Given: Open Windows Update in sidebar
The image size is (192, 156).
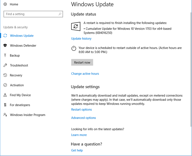Looking at the screenshot, I should [22, 35].
